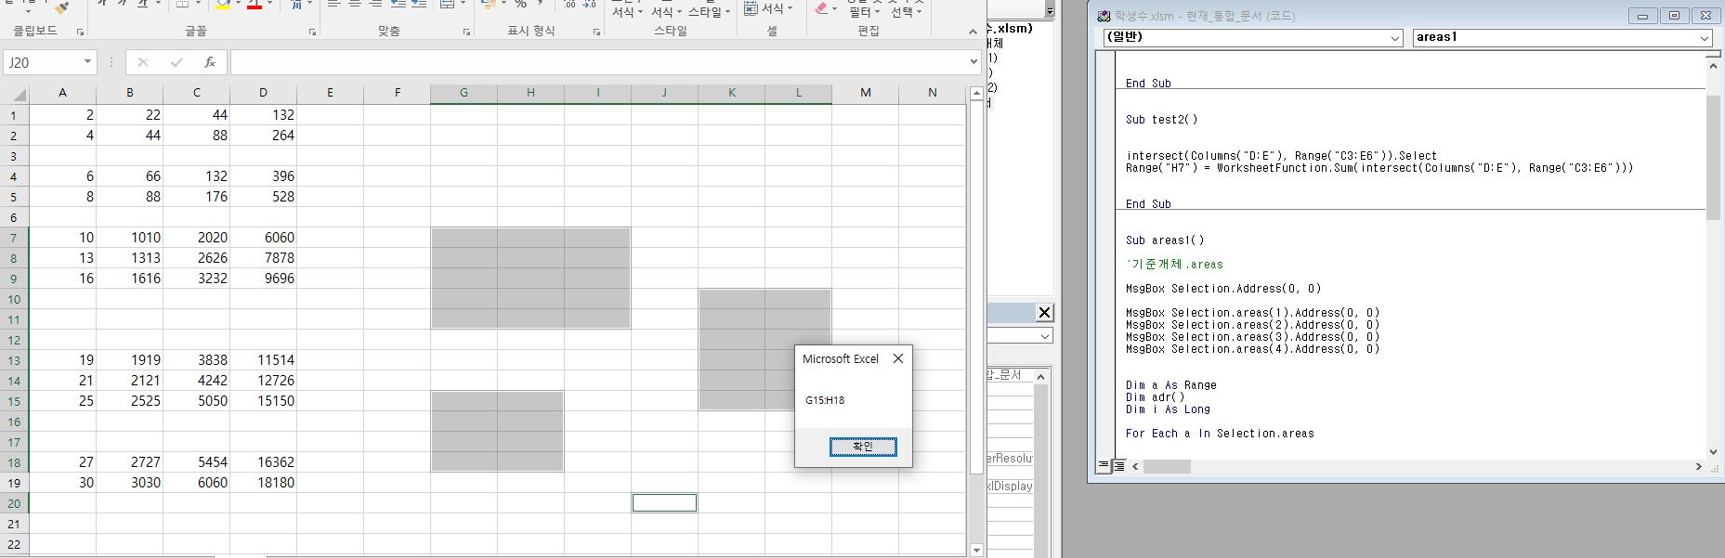The image size is (1725, 558).
Task: Select column header D
Action: (x=263, y=93)
